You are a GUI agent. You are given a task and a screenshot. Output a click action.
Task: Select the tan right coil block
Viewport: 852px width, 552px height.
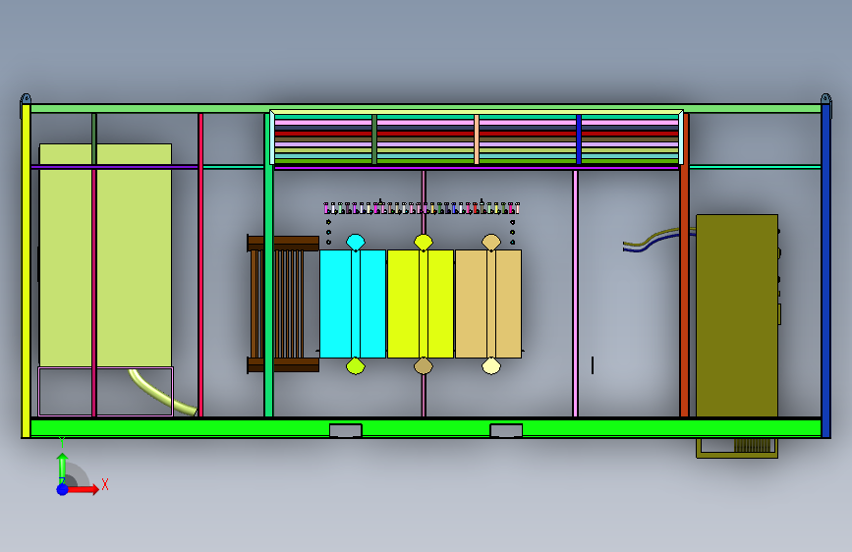coord(488,304)
